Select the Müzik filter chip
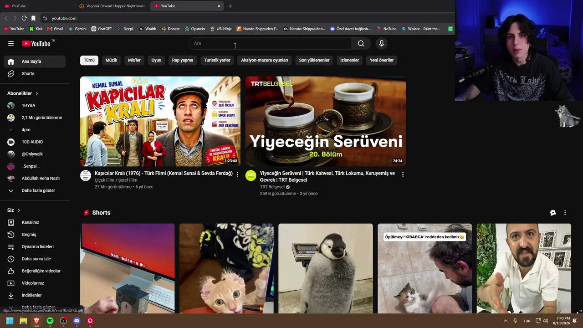Screen dimensions: 583x328 pyautogui.click(x=111, y=60)
